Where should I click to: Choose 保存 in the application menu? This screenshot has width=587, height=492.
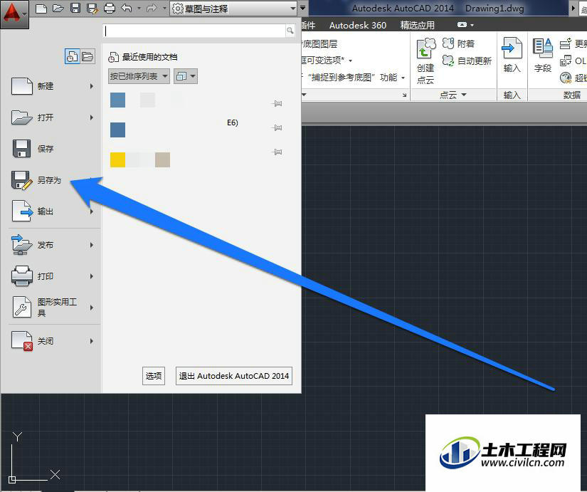point(53,149)
